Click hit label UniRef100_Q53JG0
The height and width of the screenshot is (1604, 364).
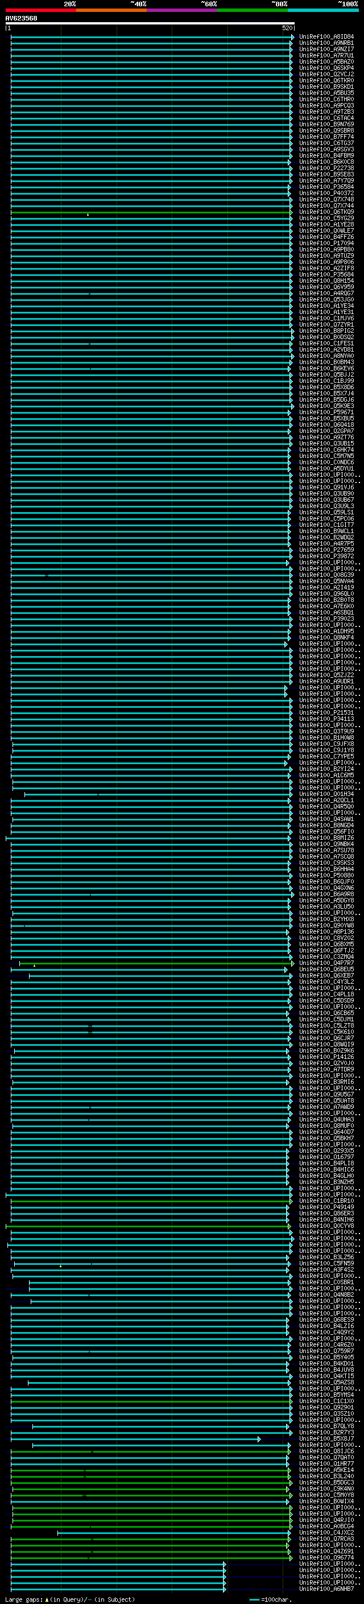click(x=326, y=299)
